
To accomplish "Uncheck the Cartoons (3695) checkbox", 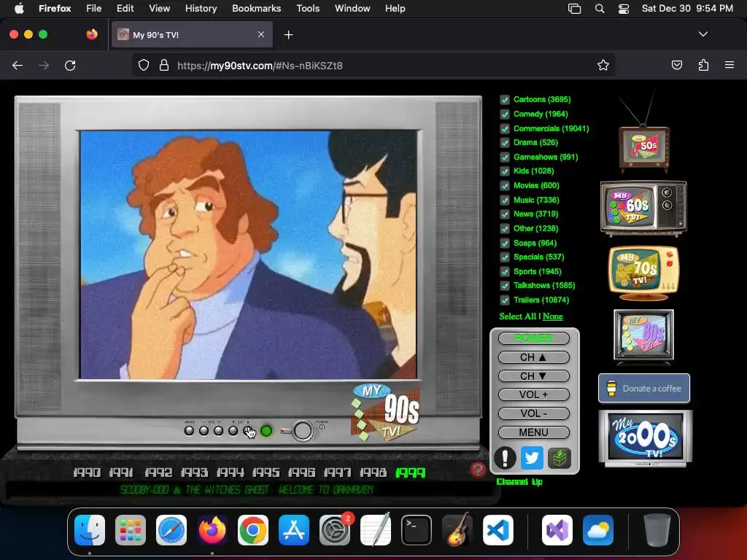I will [x=505, y=99].
